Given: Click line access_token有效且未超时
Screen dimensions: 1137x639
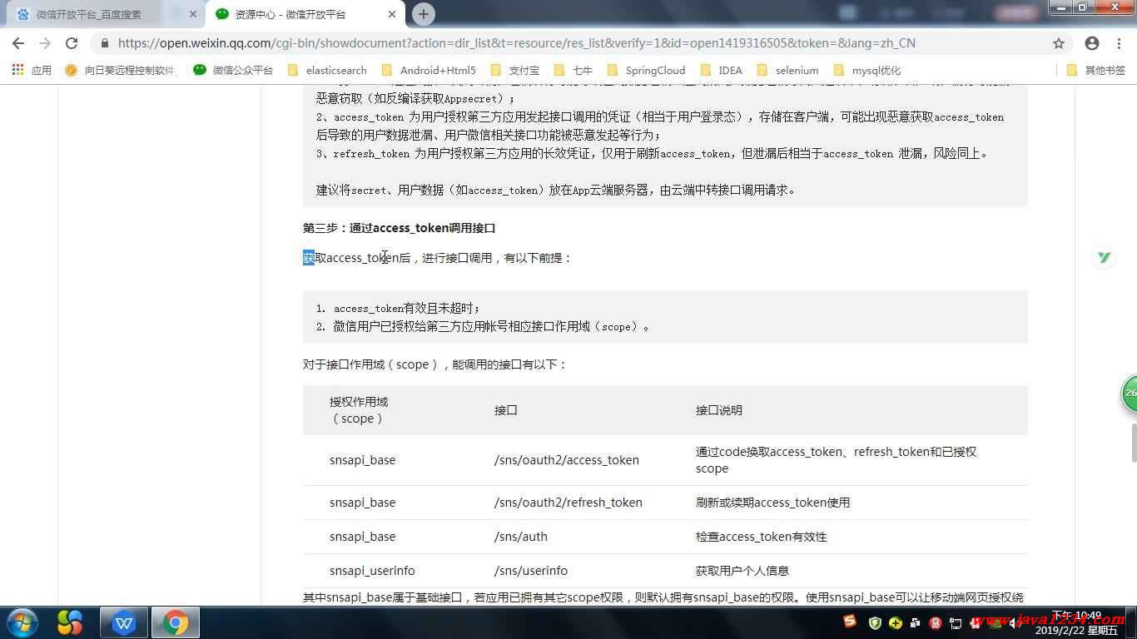Looking at the screenshot, I should pyautogui.click(x=407, y=309).
